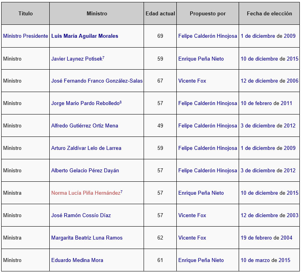Click Enrique Peña Nieto in Medina Mora's row
Image resolution: width=301 pixels, height=273 pixels.
click(x=201, y=260)
